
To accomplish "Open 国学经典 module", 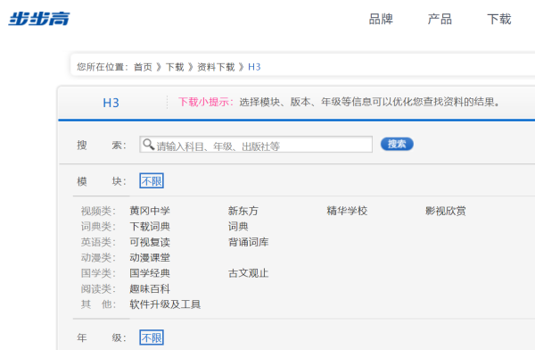I will tap(150, 273).
